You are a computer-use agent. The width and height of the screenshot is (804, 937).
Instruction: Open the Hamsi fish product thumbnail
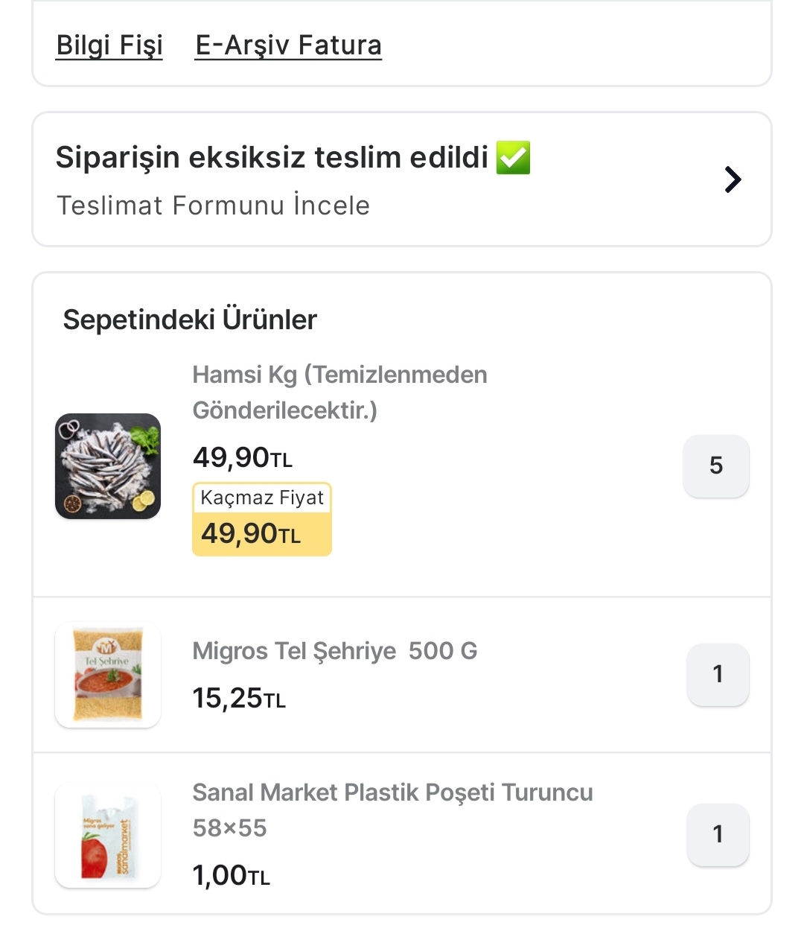108,466
